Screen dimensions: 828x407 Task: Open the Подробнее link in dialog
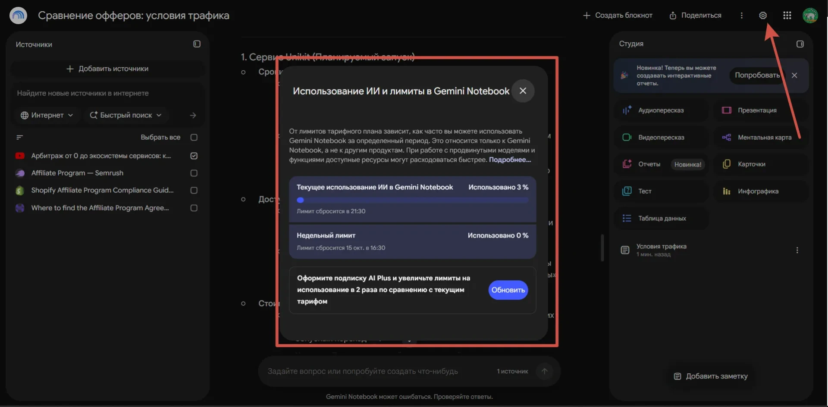pos(510,160)
